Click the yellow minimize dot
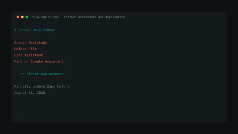This screenshot has height=134, width=238. [22, 17]
